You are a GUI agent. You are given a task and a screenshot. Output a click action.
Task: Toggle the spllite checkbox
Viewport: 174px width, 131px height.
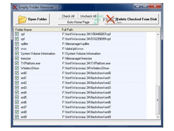[x=17, y=44]
